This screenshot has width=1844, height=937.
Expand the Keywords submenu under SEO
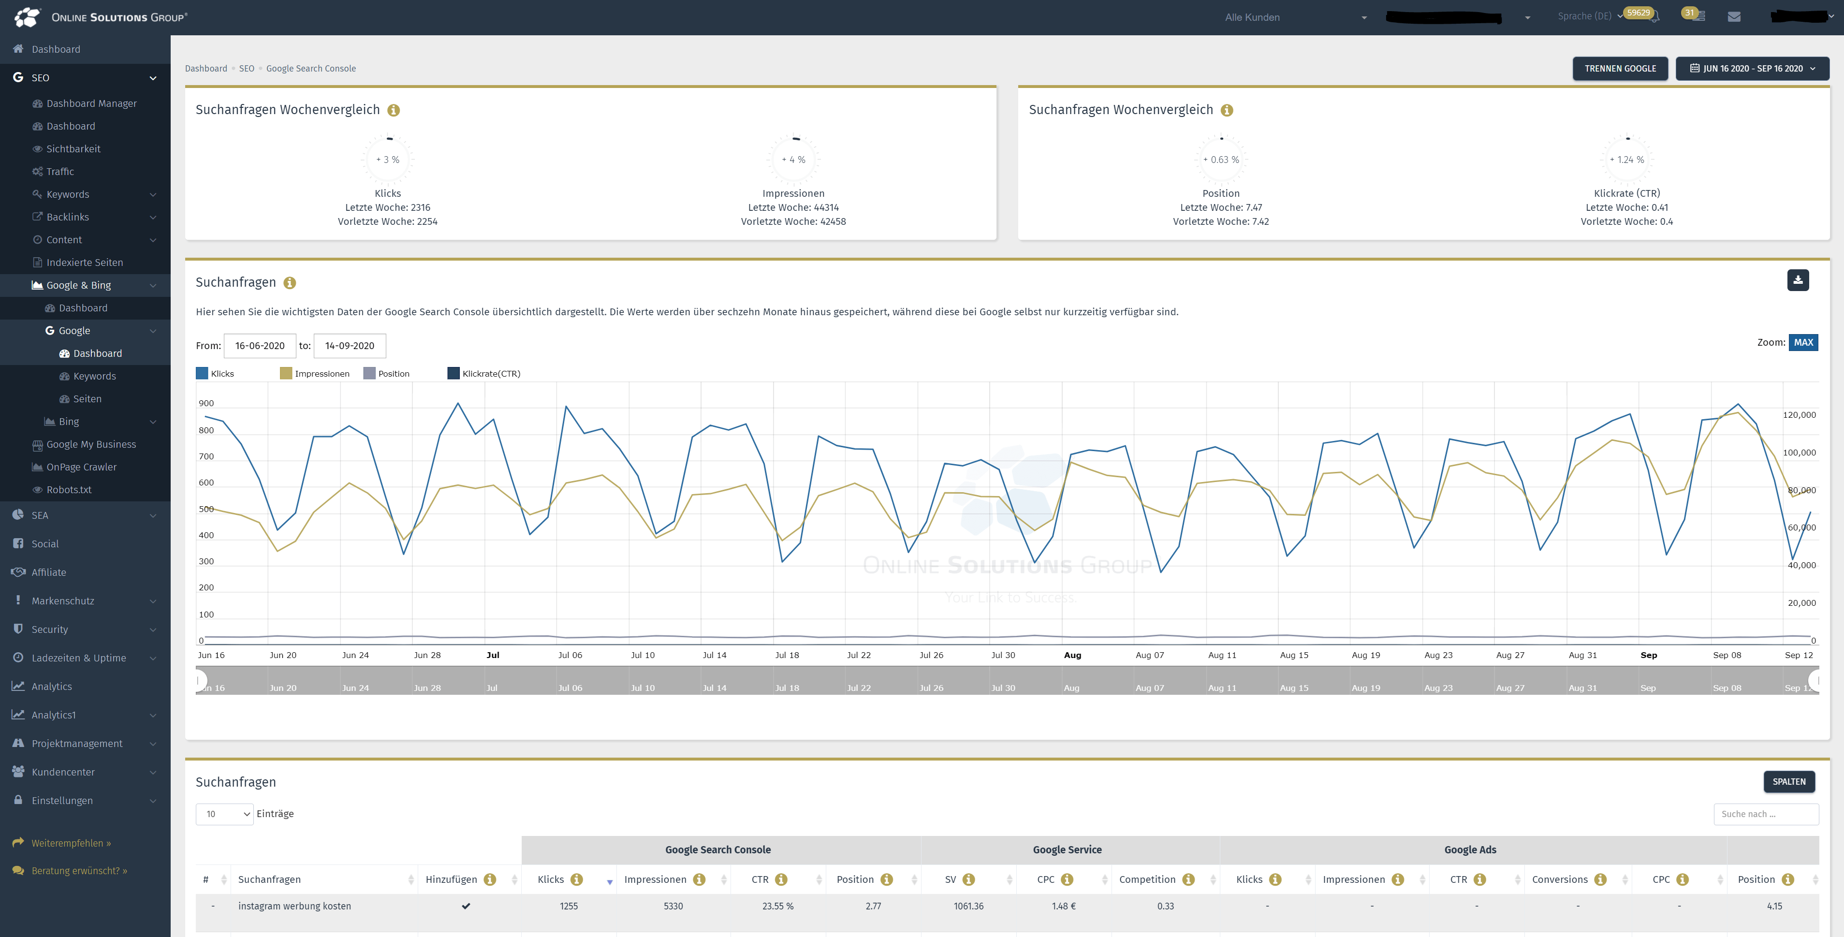pos(152,195)
